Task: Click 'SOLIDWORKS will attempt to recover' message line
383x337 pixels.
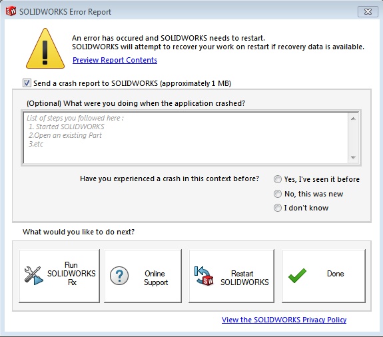Action: 218,47
